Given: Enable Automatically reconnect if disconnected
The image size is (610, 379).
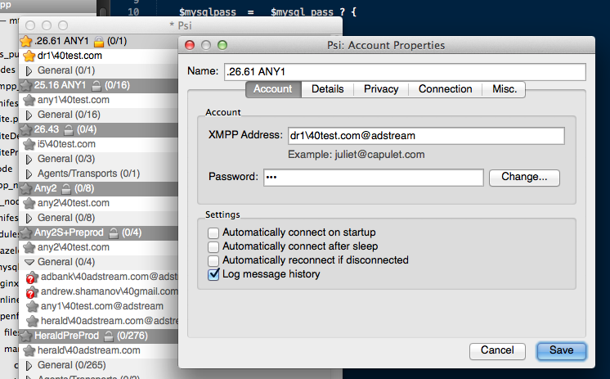Looking at the screenshot, I should tap(213, 260).
